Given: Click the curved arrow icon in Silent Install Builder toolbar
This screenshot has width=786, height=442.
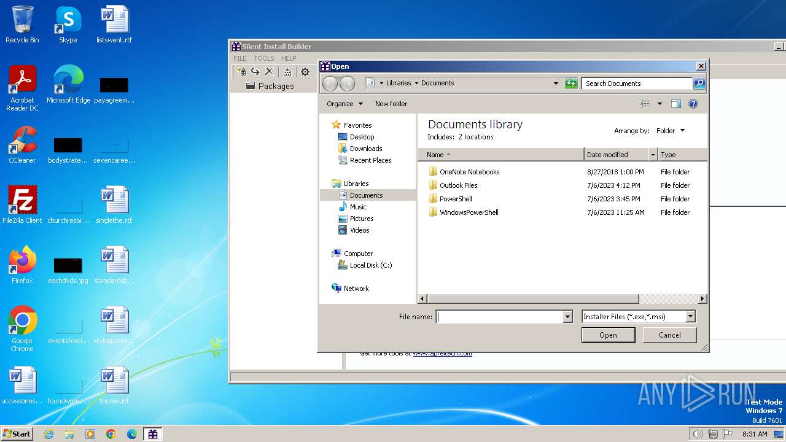Looking at the screenshot, I should pos(255,72).
